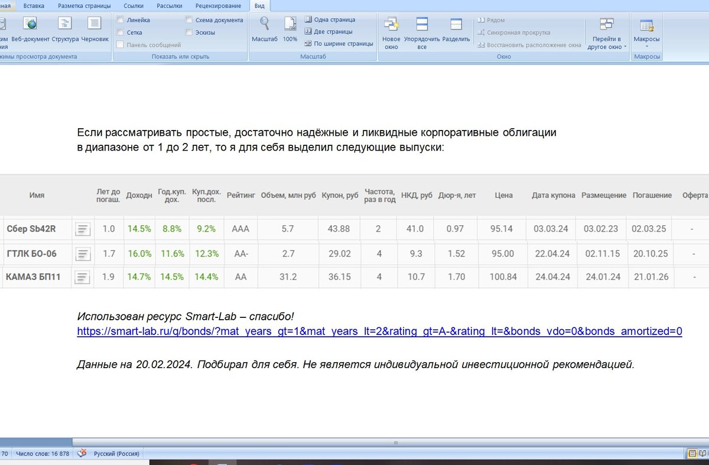
Task: Open Перейти в другое окно dropdown
Action: (607, 32)
